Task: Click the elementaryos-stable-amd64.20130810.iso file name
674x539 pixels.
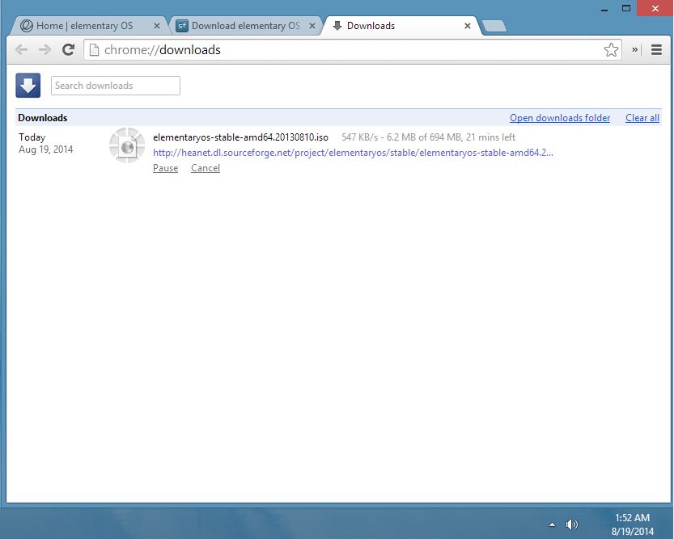Action: [x=241, y=137]
